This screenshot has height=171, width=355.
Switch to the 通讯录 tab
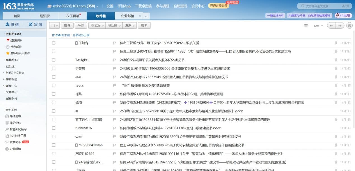[x=45, y=16]
